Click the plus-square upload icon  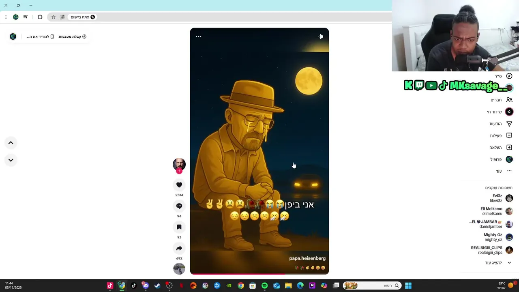(509, 148)
